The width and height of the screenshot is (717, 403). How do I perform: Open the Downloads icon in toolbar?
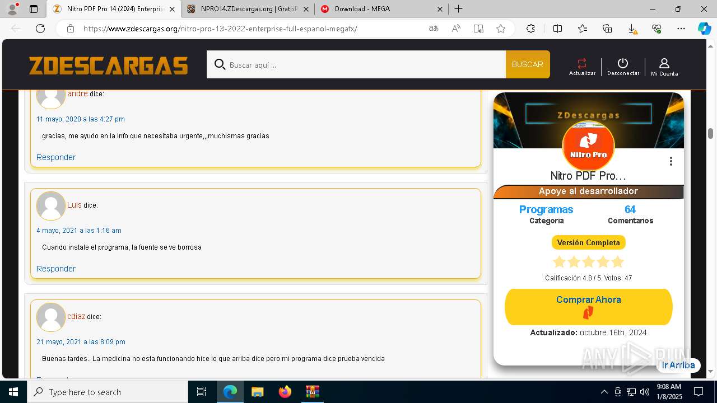pyautogui.click(x=632, y=29)
